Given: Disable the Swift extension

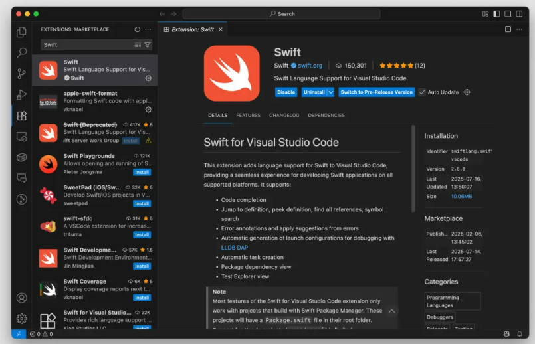Looking at the screenshot, I should (286, 92).
